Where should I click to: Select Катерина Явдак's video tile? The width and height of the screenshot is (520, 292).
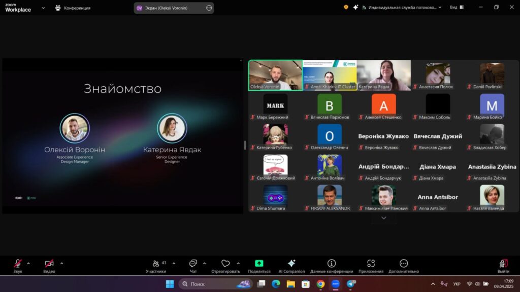click(x=384, y=75)
